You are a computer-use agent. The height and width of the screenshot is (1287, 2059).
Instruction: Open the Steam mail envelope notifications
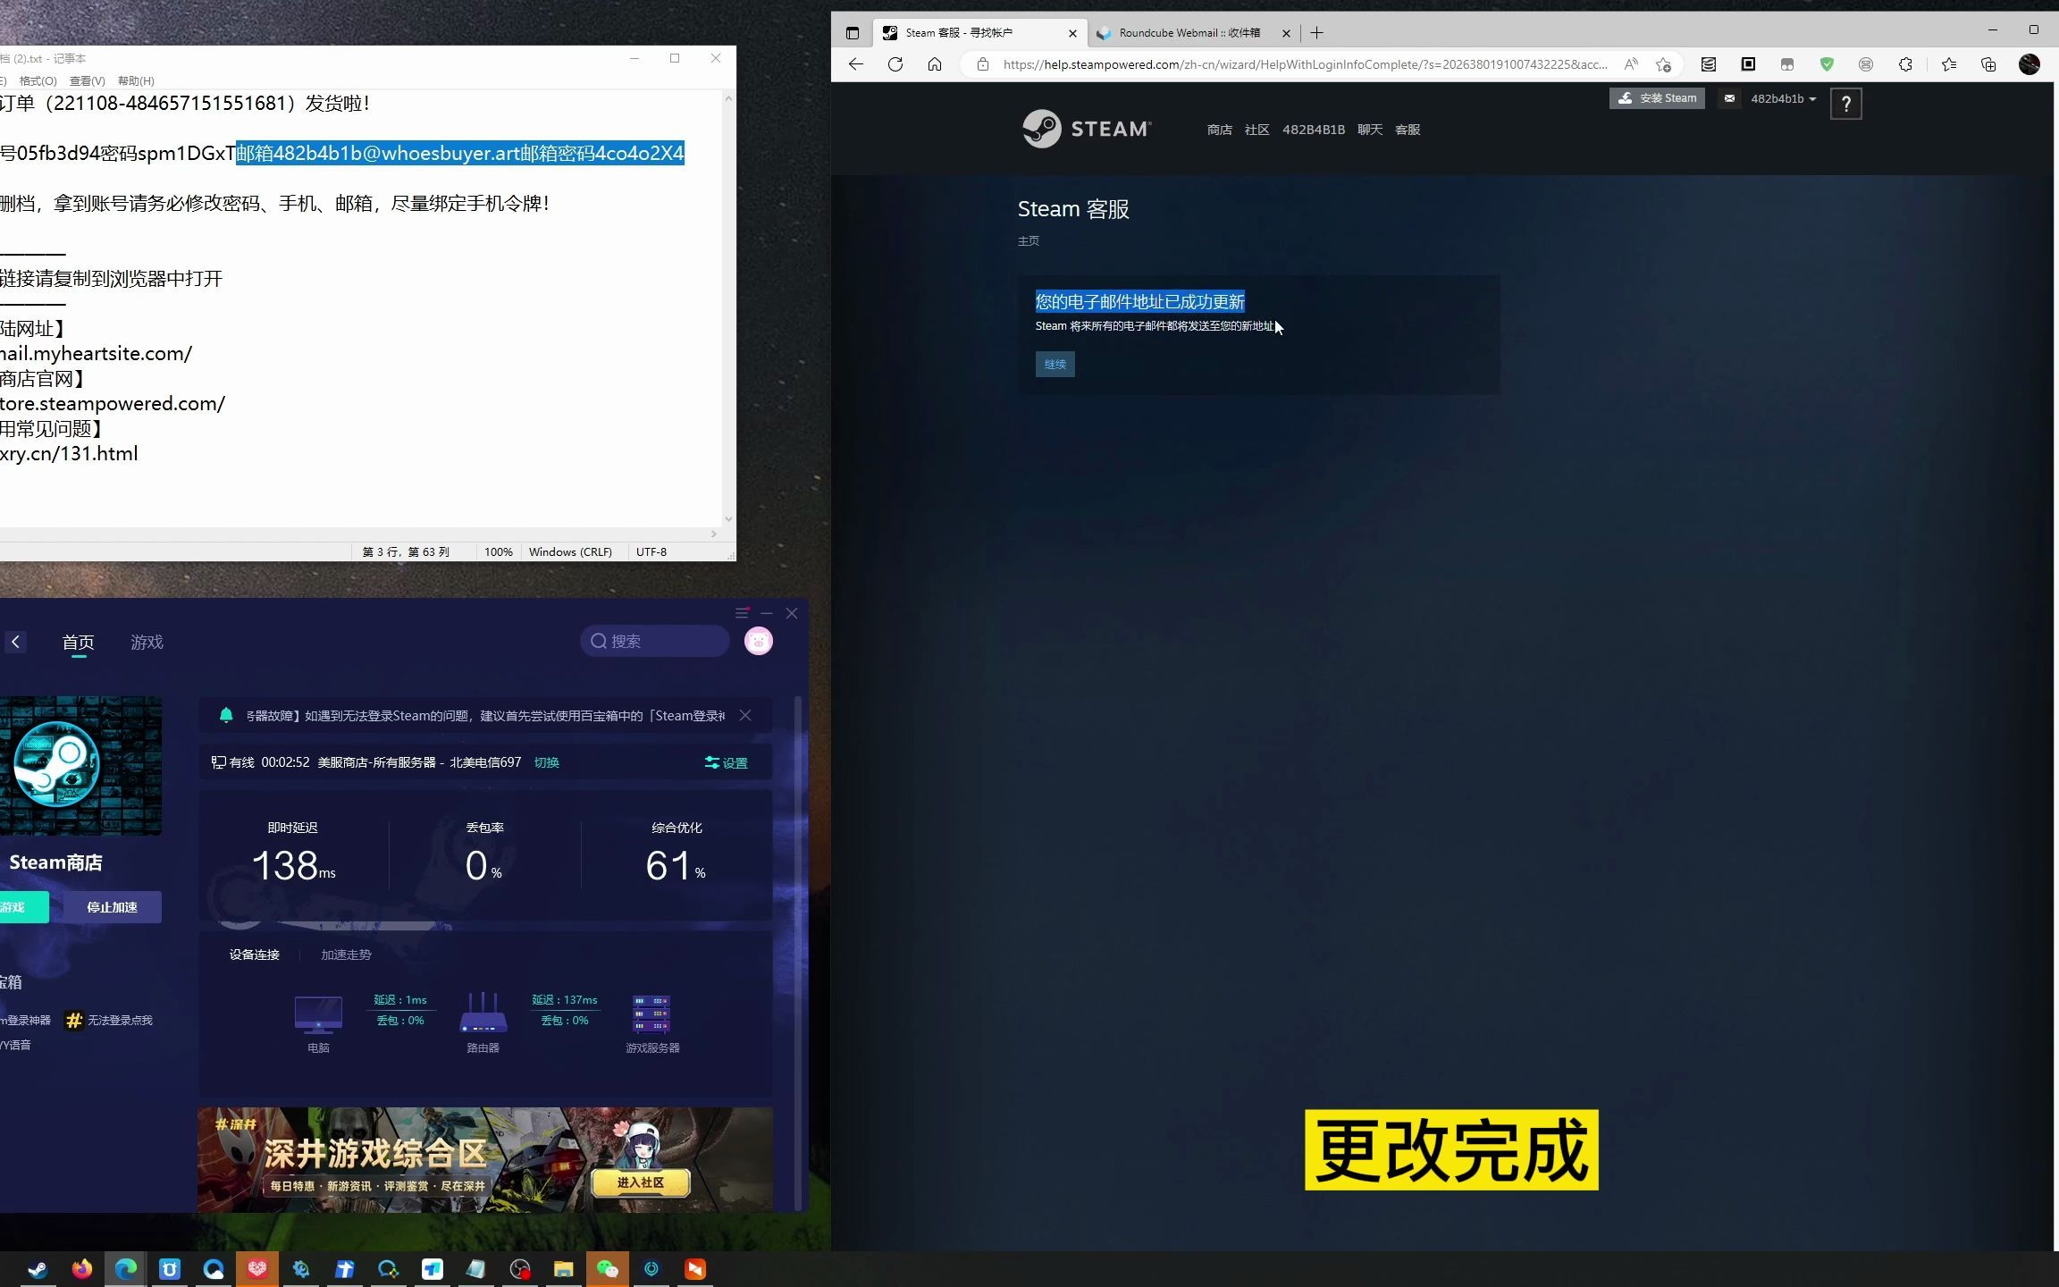(x=1729, y=98)
